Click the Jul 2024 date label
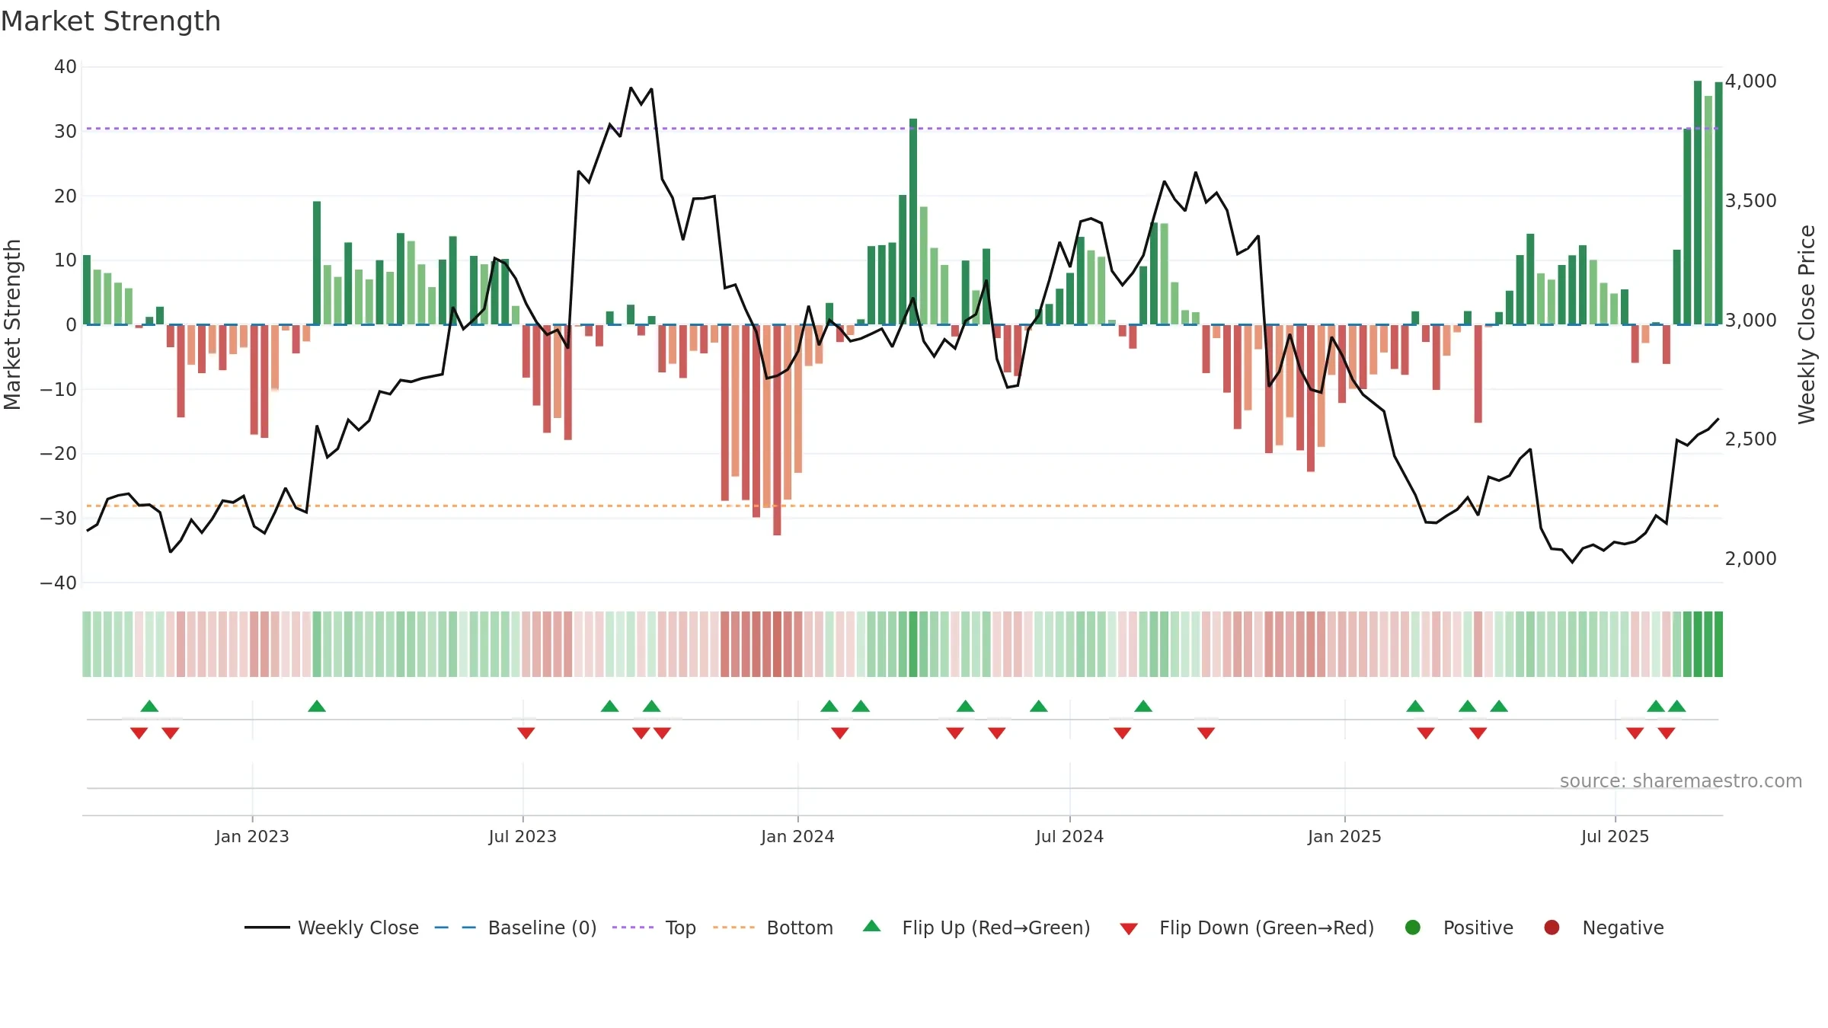The height and width of the screenshot is (1028, 1828). [1069, 837]
